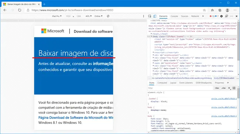
Task: Close the DevTools panel
Action: point(237,16)
